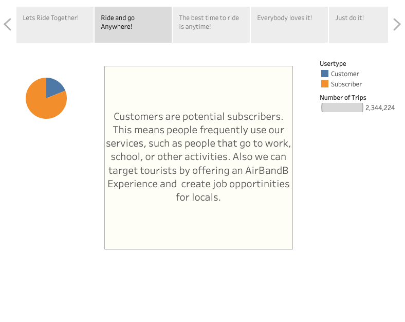Jump to the 'Just do it!' tab
The width and height of the screenshot is (405, 322).
pyautogui.click(x=358, y=24)
